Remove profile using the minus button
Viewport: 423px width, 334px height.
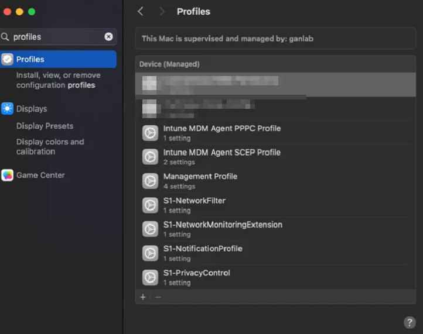[x=158, y=297]
